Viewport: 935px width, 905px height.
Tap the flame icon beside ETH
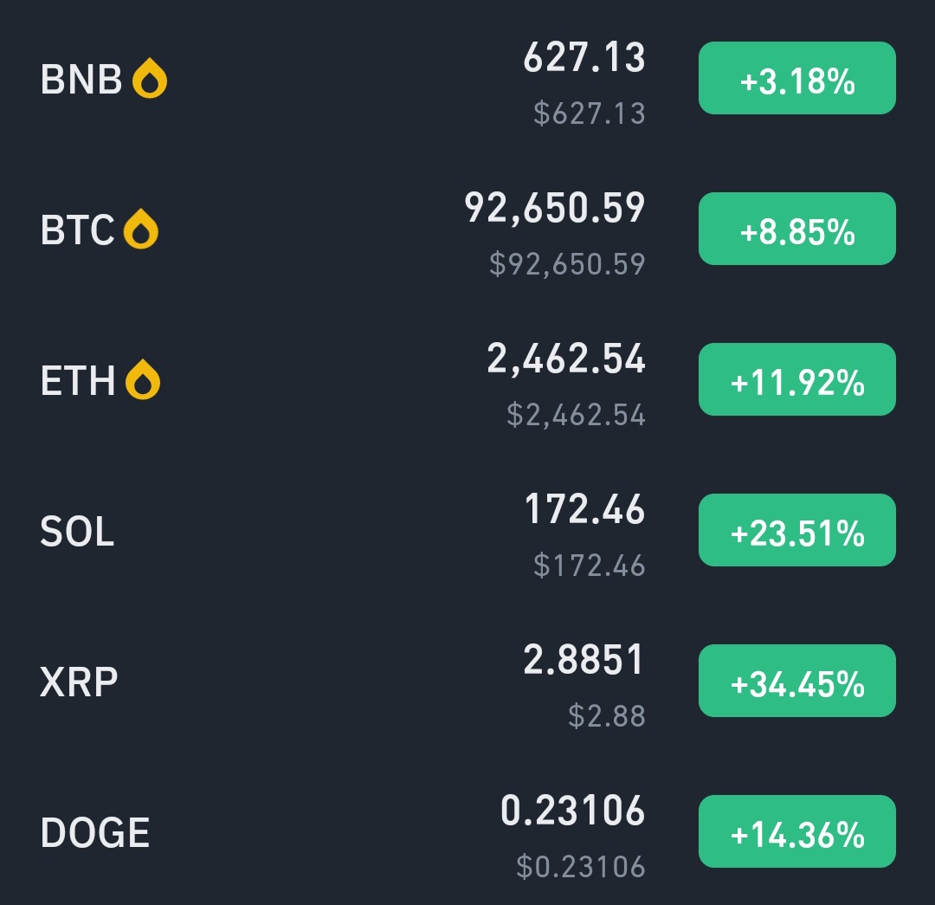click(x=143, y=379)
